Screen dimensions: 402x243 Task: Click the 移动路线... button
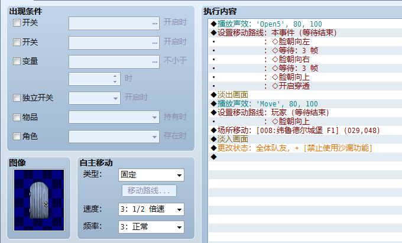coord(149,191)
